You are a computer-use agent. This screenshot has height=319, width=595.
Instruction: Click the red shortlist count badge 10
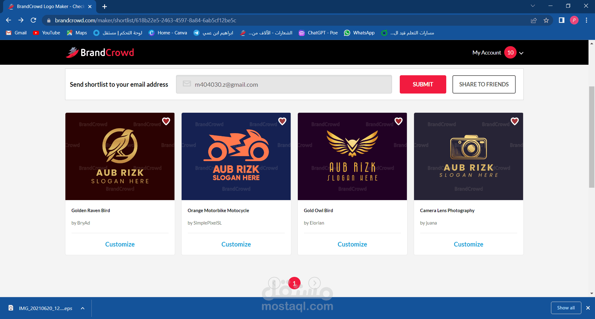(x=510, y=53)
